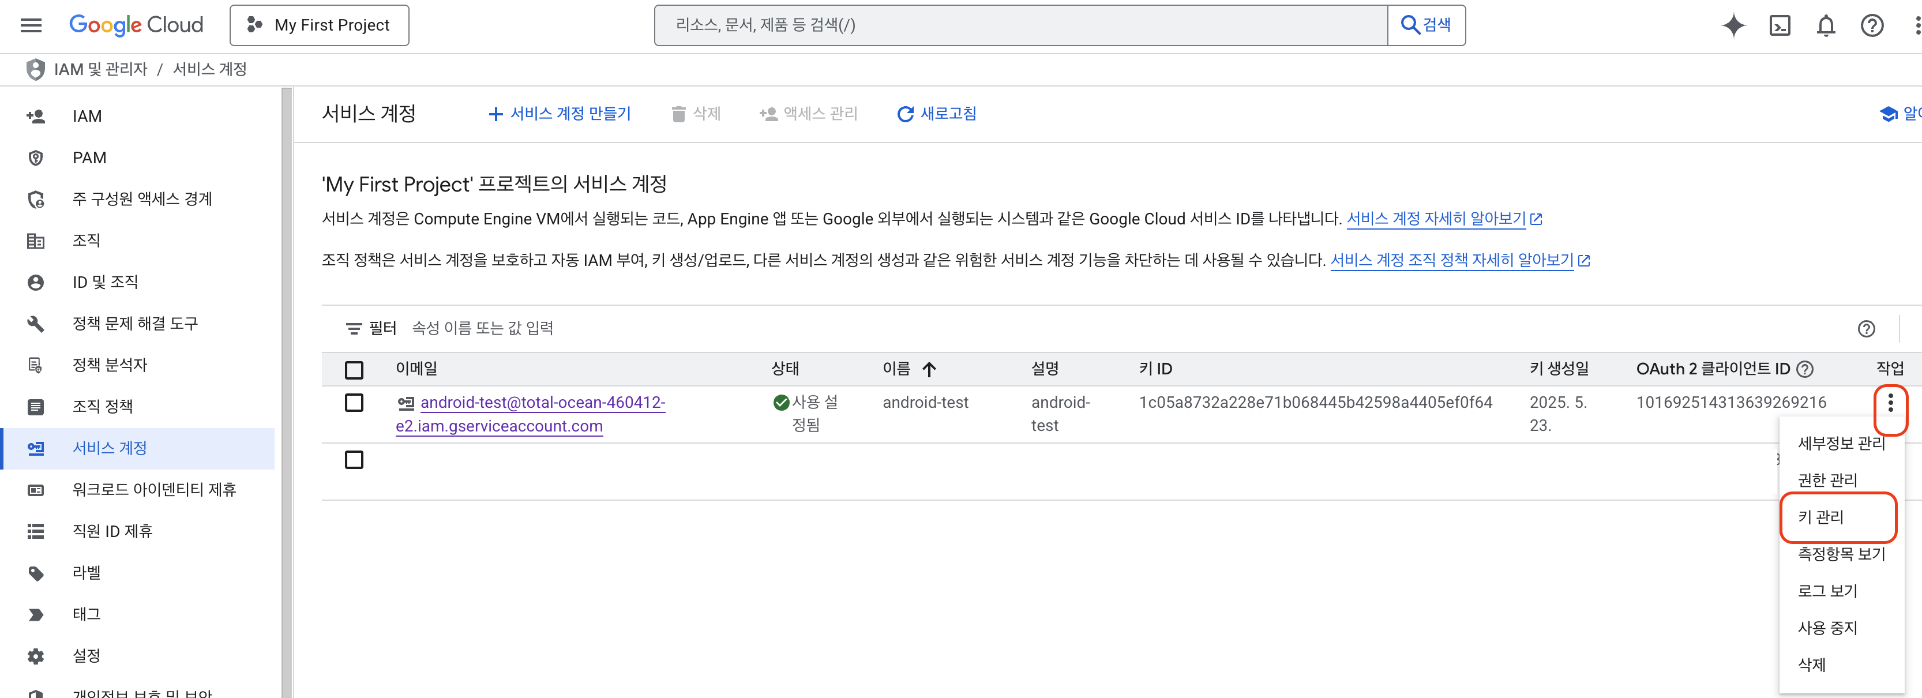The image size is (1922, 698).
Task: Select 사용 중지 from the actions menu
Action: coord(1841,628)
